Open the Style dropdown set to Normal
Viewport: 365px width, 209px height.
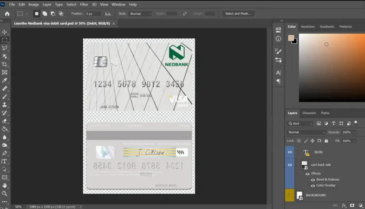point(140,14)
